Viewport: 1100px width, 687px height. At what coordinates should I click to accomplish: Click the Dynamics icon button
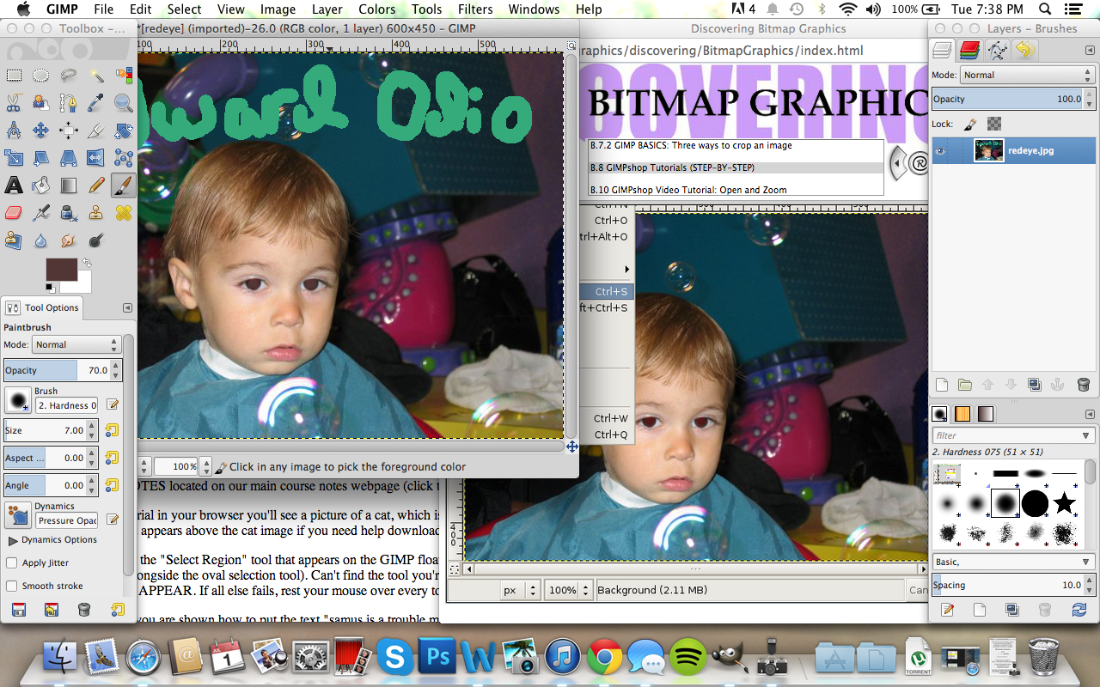17,515
